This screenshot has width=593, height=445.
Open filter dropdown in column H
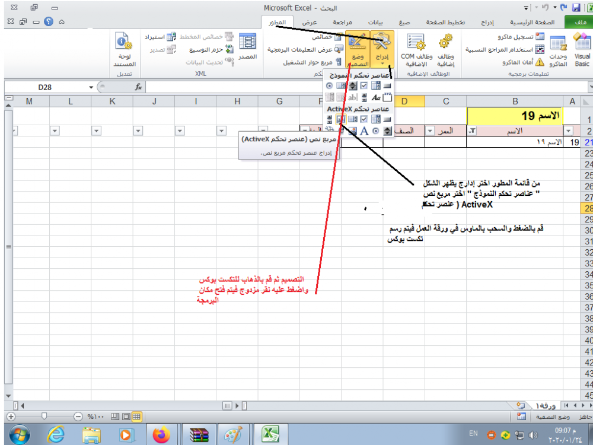pyautogui.click(x=222, y=131)
